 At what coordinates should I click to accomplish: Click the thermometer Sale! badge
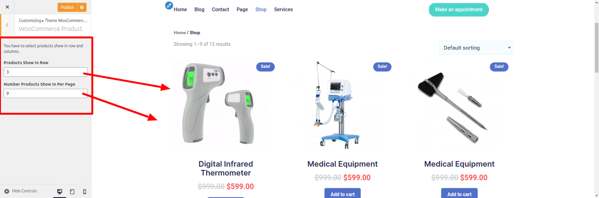coord(265,66)
